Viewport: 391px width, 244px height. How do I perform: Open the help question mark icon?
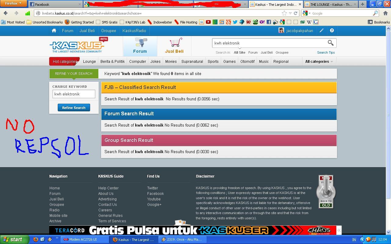pos(332,30)
